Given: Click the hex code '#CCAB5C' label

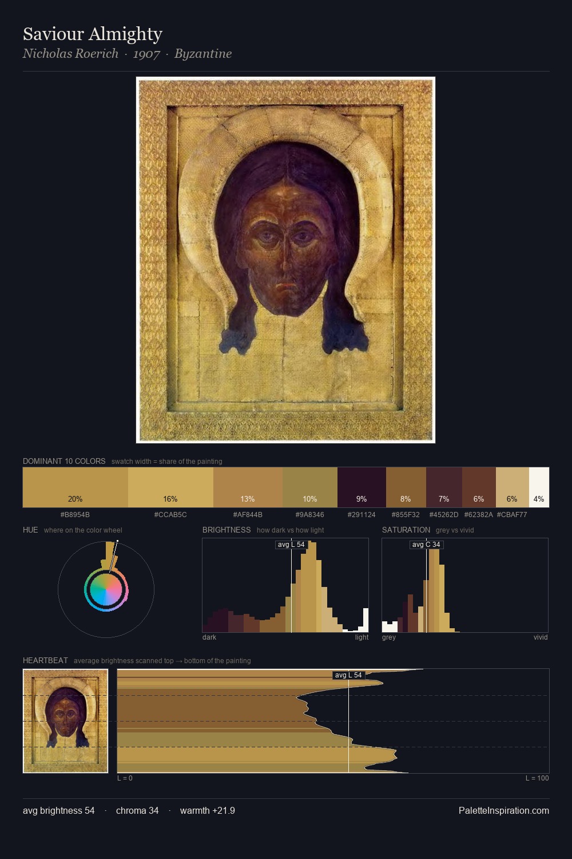Looking at the screenshot, I should (x=170, y=515).
